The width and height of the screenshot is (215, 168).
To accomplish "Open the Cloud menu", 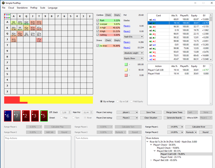I will (x=11, y=8).
